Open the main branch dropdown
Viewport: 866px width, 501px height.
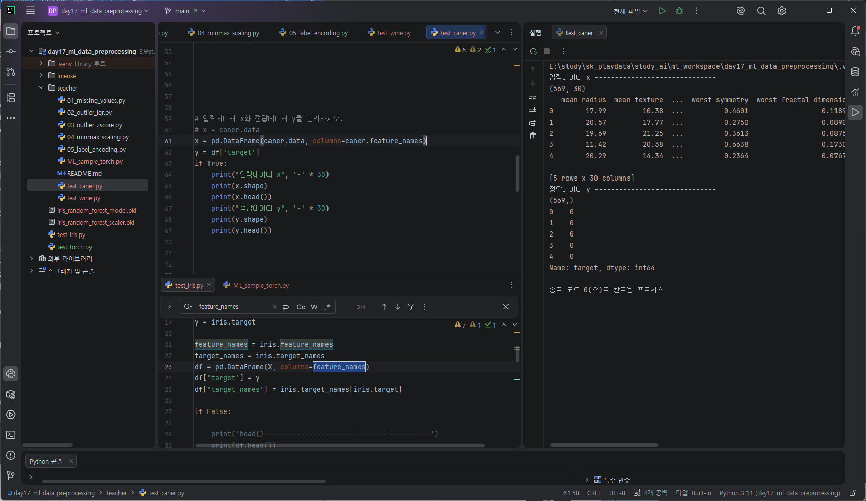coord(186,11)
